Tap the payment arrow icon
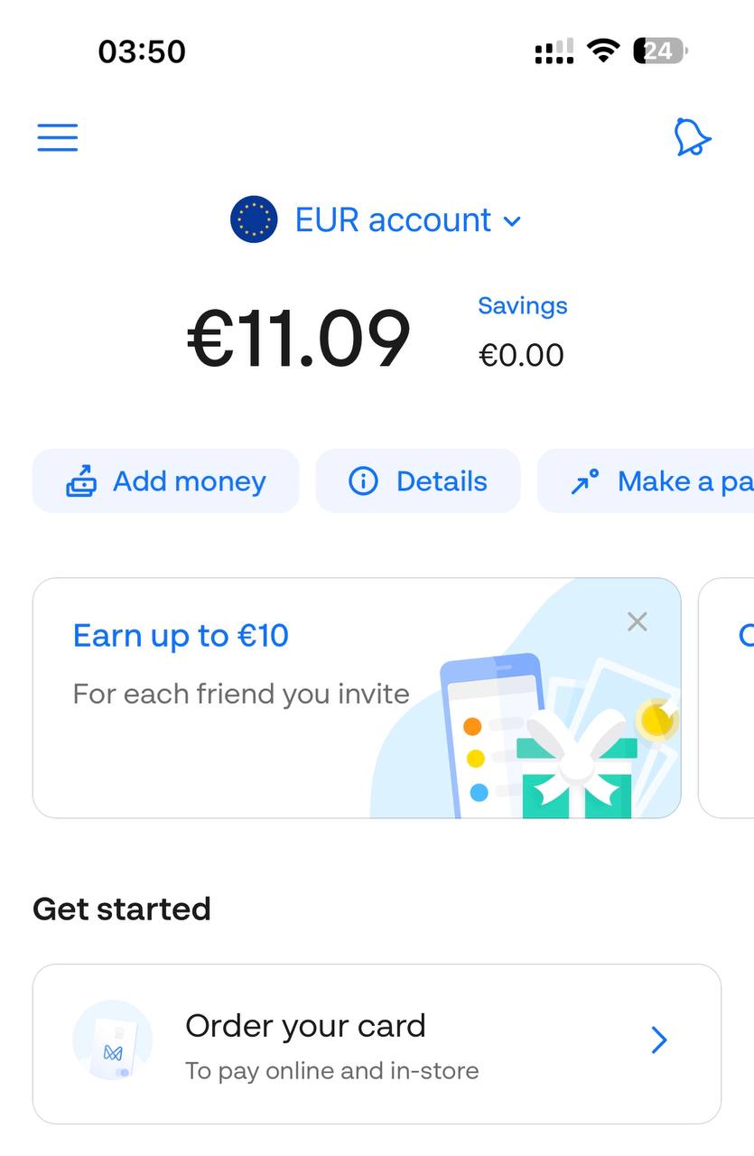This screenshot has width=754, height=1156. [x=585, y=481]
